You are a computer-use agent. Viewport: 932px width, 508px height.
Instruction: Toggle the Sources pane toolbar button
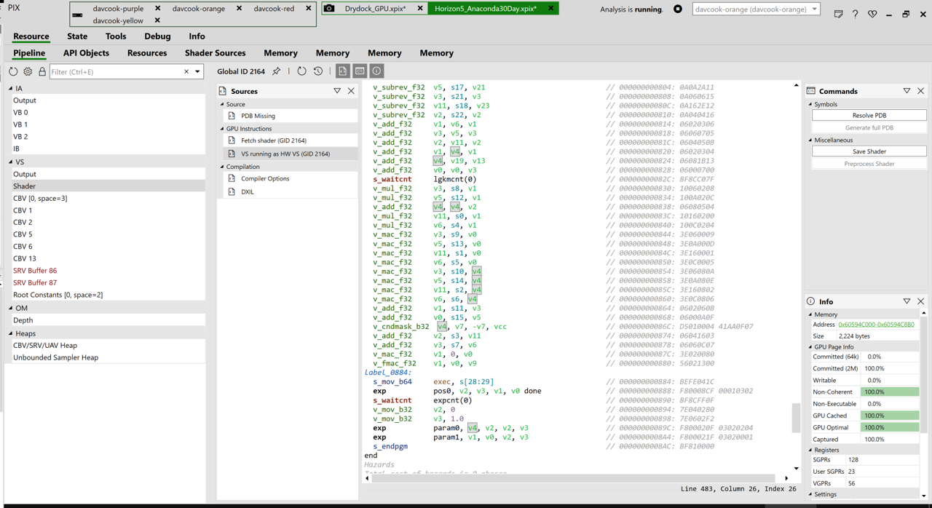tap(343, 71)
